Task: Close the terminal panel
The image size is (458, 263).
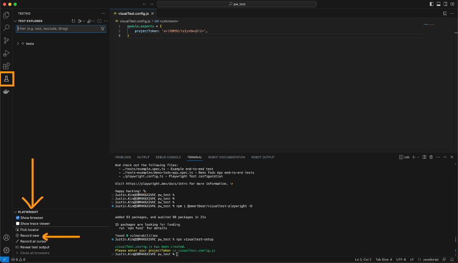Action: tap(452, 157)
